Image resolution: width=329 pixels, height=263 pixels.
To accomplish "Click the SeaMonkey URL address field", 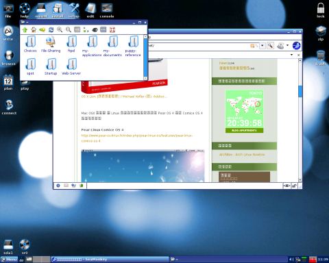I will 199,46.
